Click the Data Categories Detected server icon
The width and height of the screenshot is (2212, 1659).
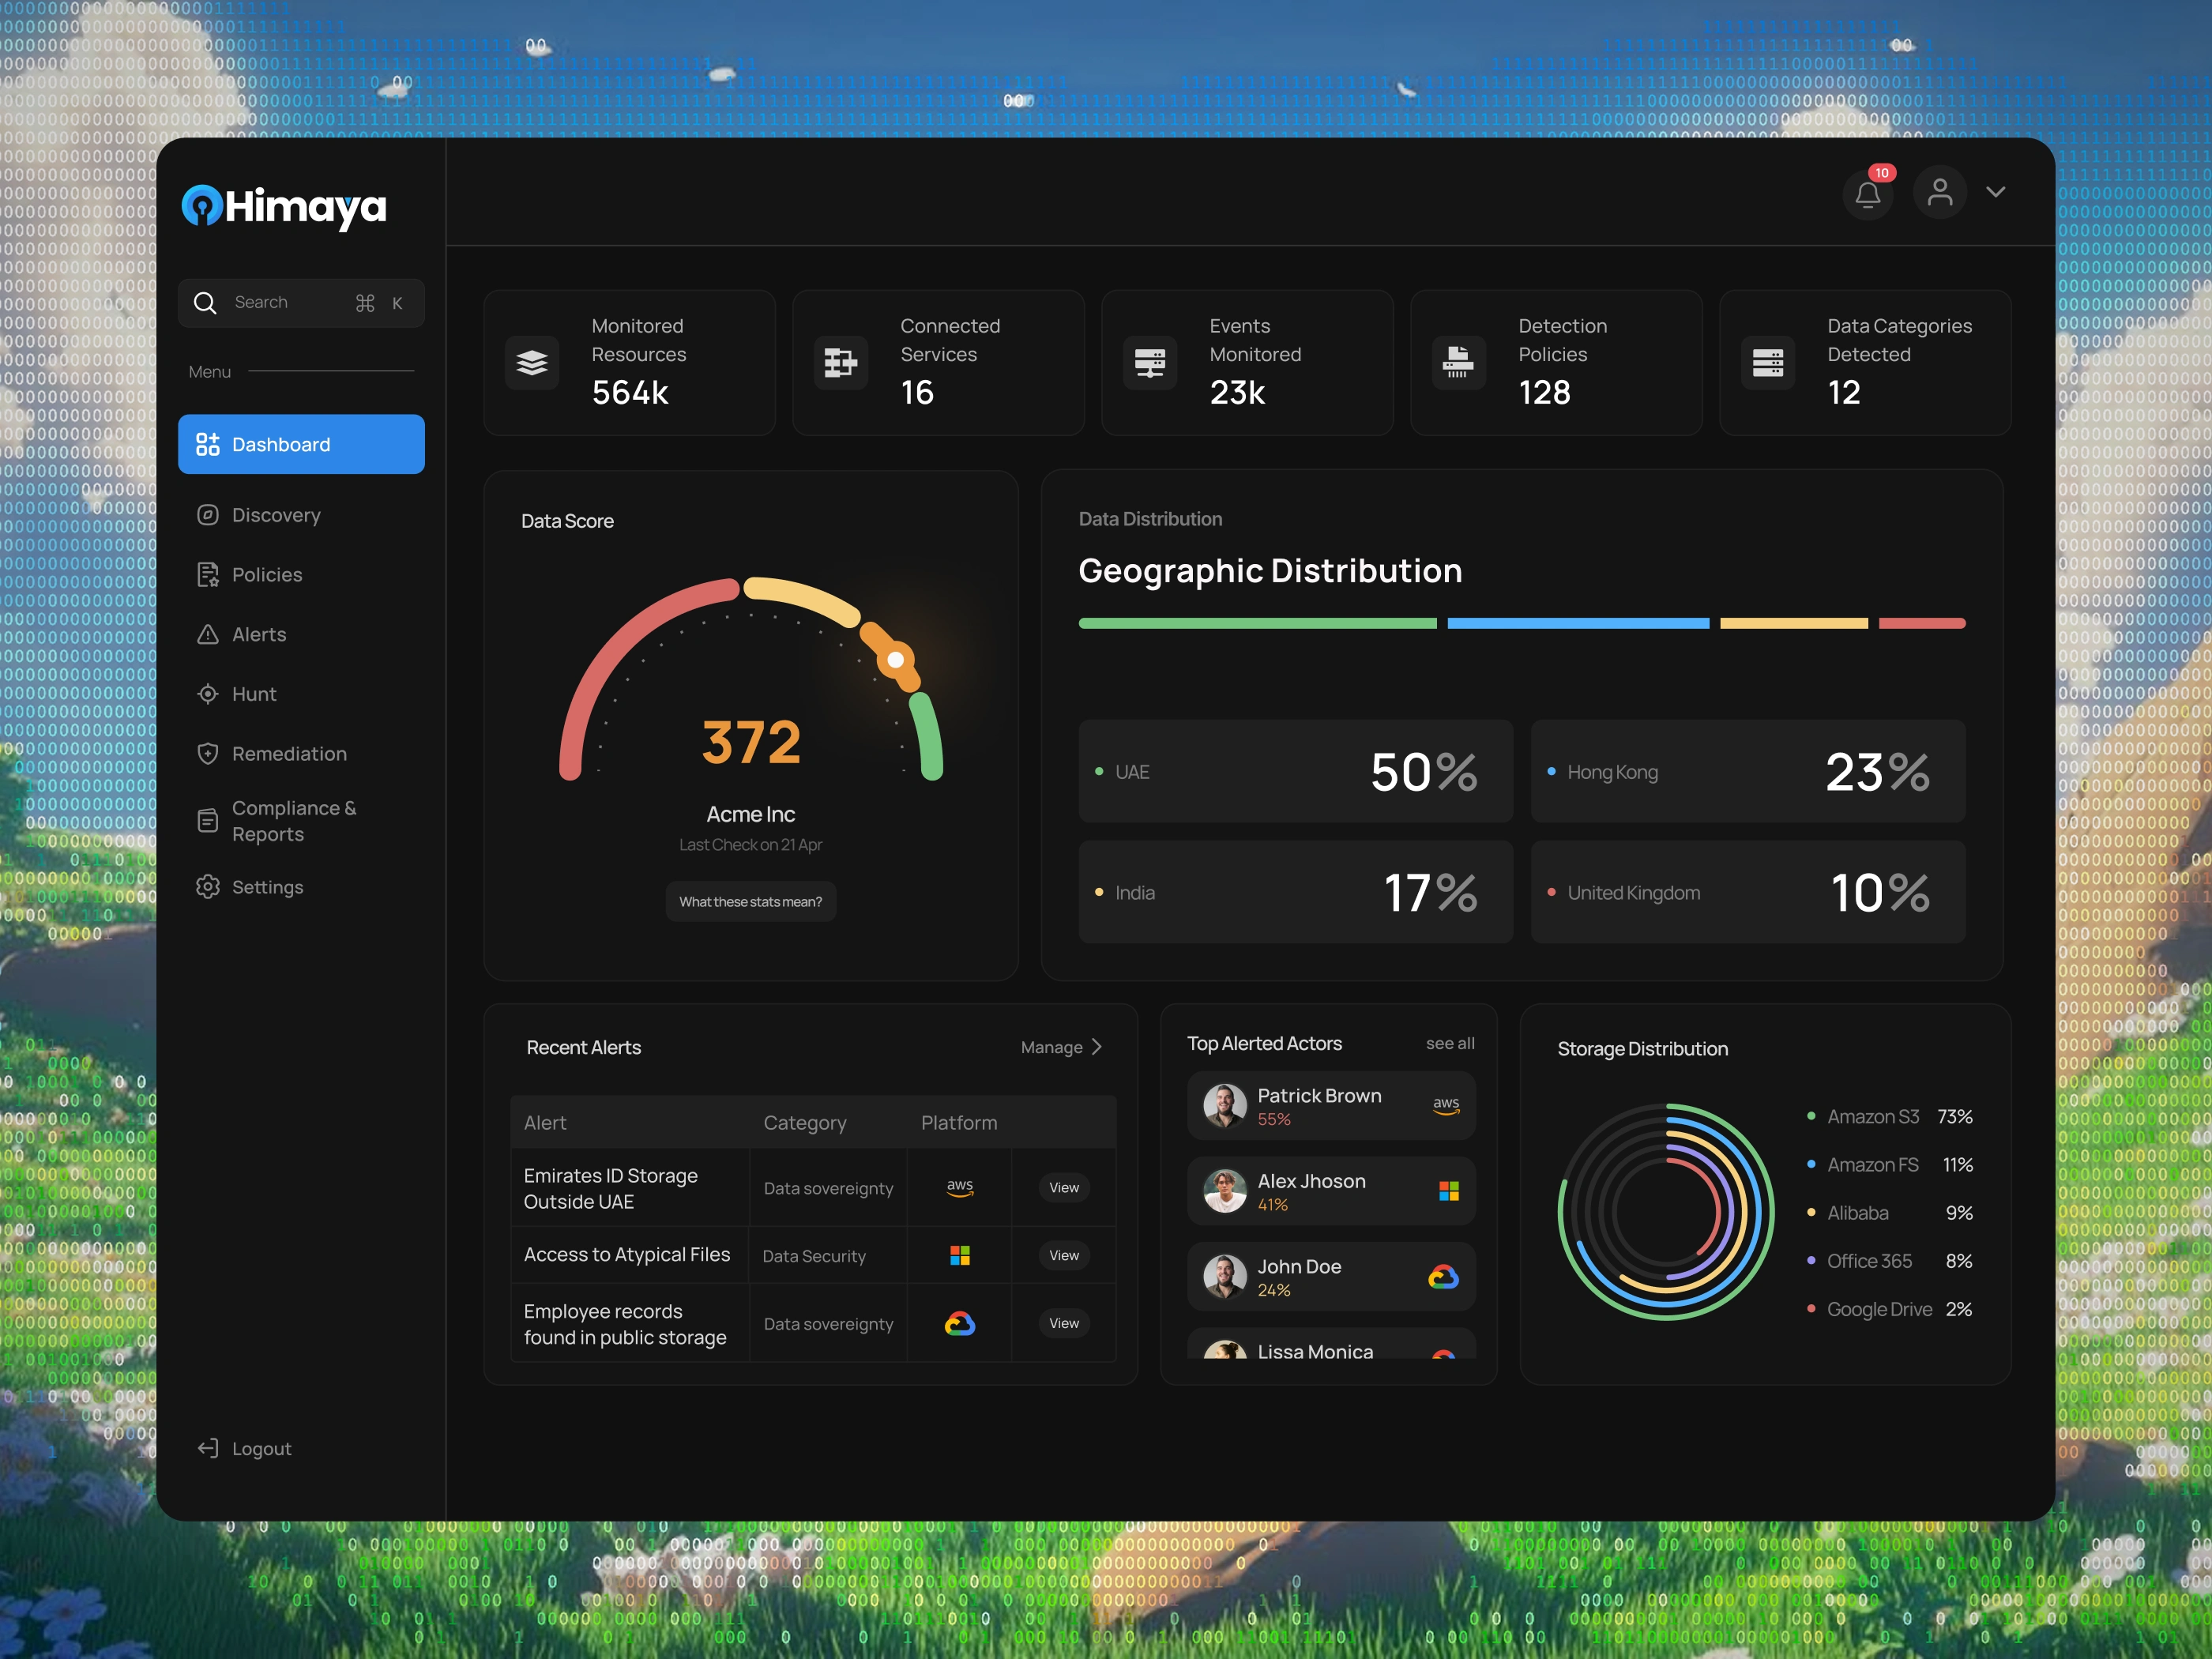point(1768,363)
